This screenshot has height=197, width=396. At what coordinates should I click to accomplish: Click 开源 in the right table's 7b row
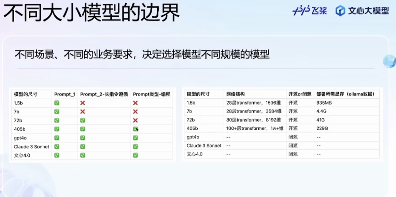point(293,111)
